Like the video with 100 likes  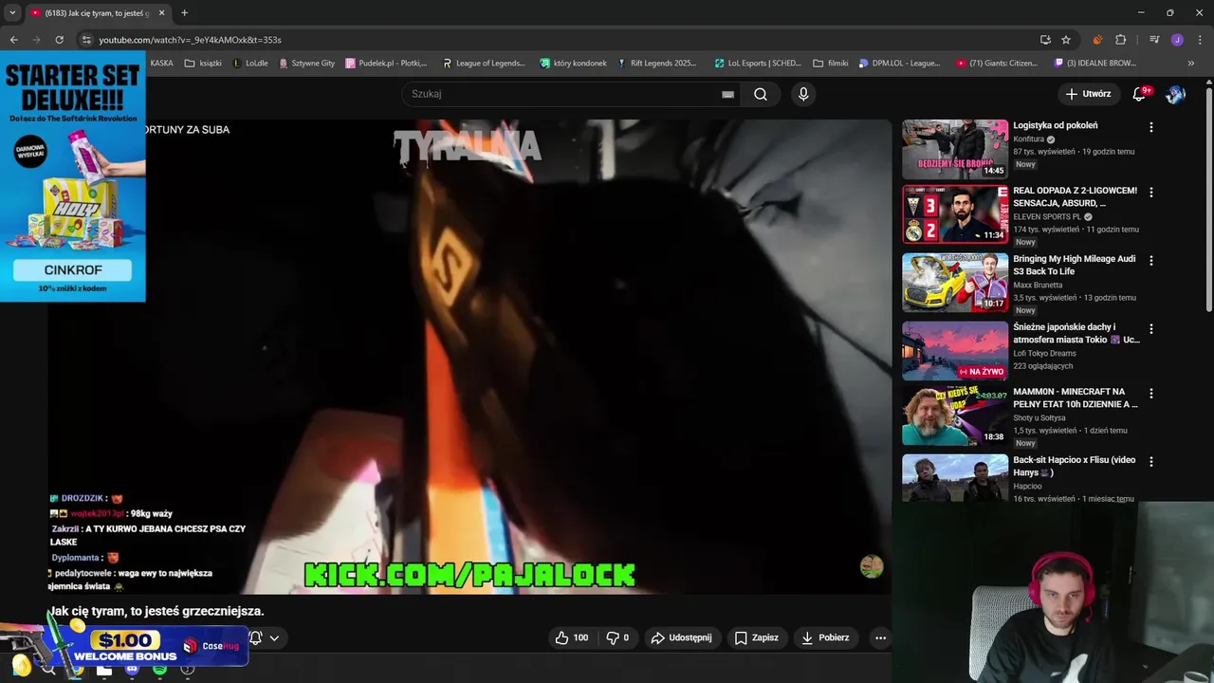(x=571, y=637)
